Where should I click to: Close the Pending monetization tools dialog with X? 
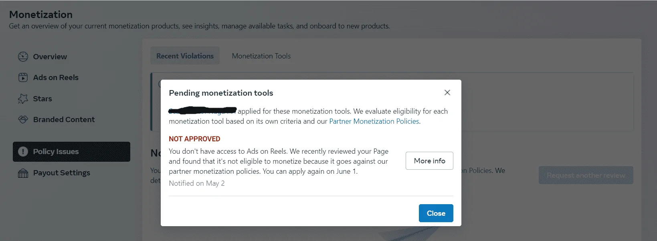[447, 92]
